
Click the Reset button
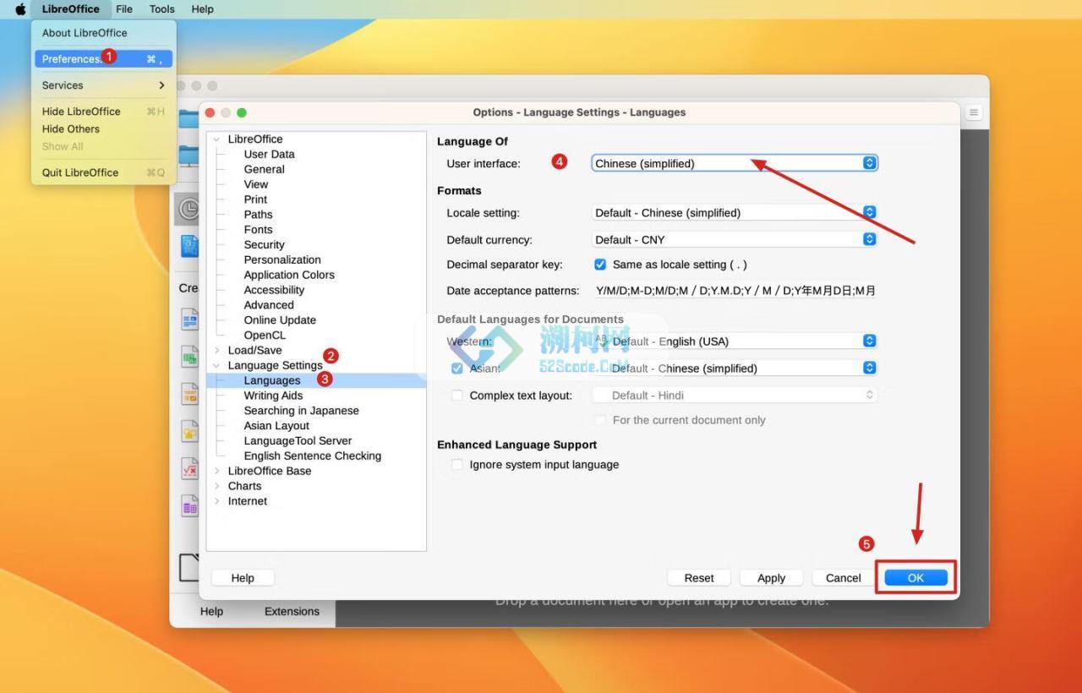pos(699,578)
